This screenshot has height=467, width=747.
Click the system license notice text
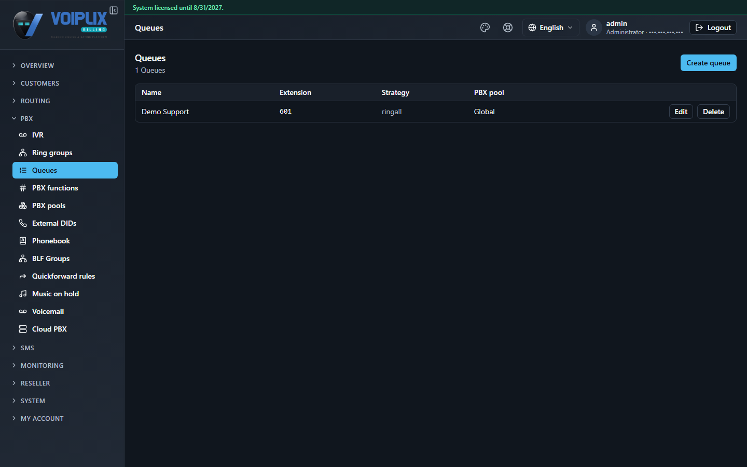(x=178, y=8)
